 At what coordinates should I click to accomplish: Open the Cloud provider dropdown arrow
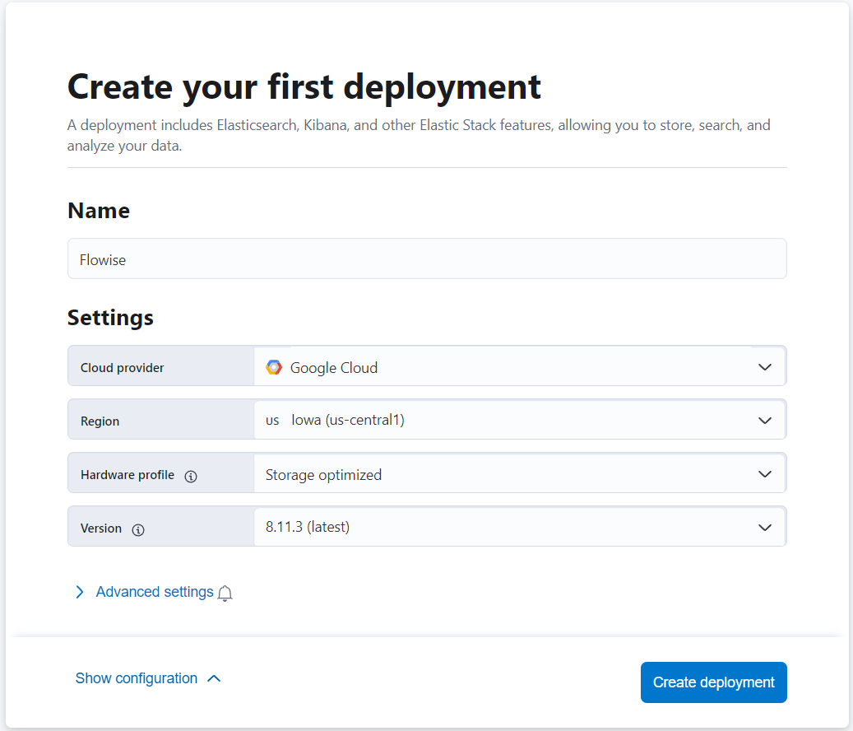coord(764,367)
